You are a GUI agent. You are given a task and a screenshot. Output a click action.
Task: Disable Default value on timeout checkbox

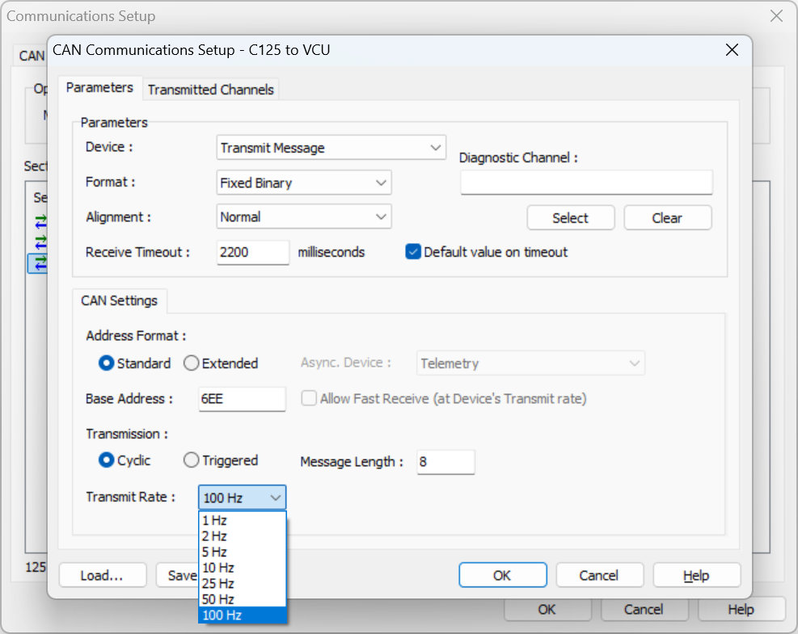[413, 252]
